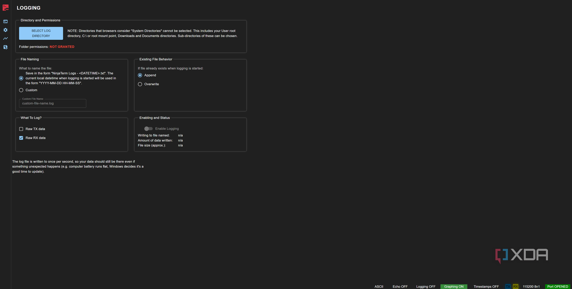Click Timestamps OFF in the status bar
This screenshot has height=289, width=572.
coord(486,286)
